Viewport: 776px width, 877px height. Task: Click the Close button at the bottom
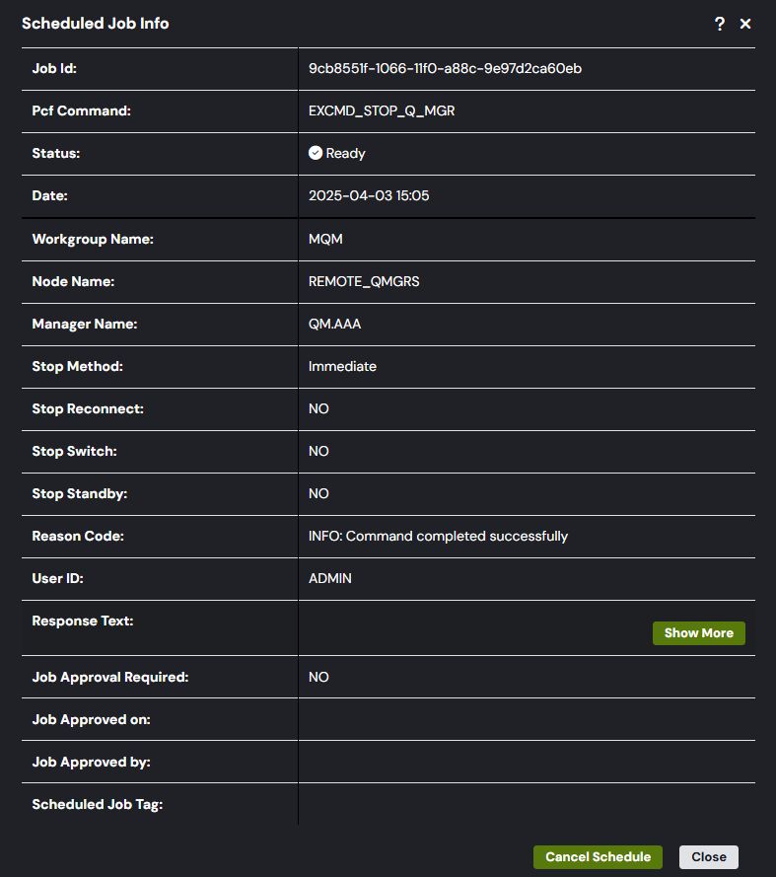(x=708, y=856)
